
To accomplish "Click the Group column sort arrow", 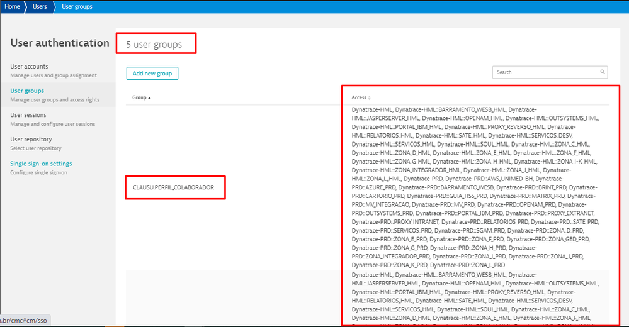I will pyautogui.click(x=150, y=98).
